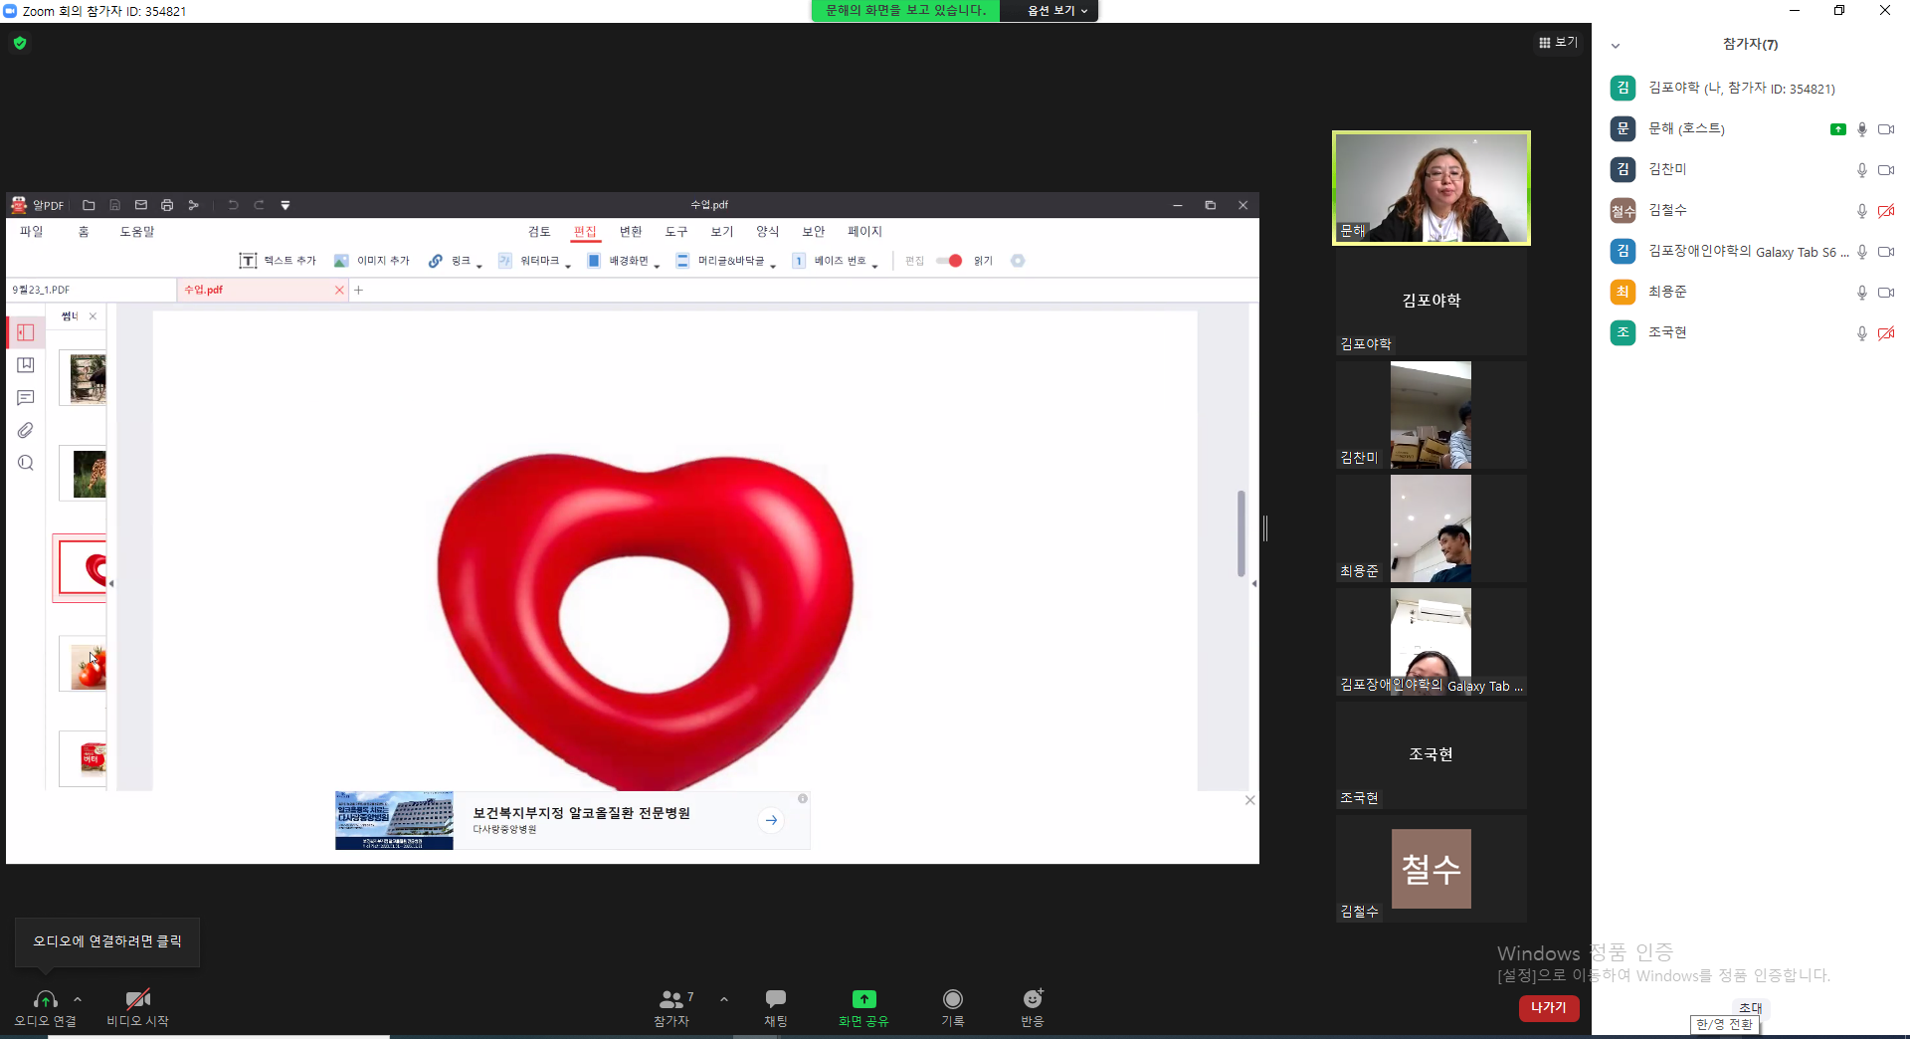Open the 채팅 chat icon
This screenshot has width=1910, height=1039.
coord(776,999)
